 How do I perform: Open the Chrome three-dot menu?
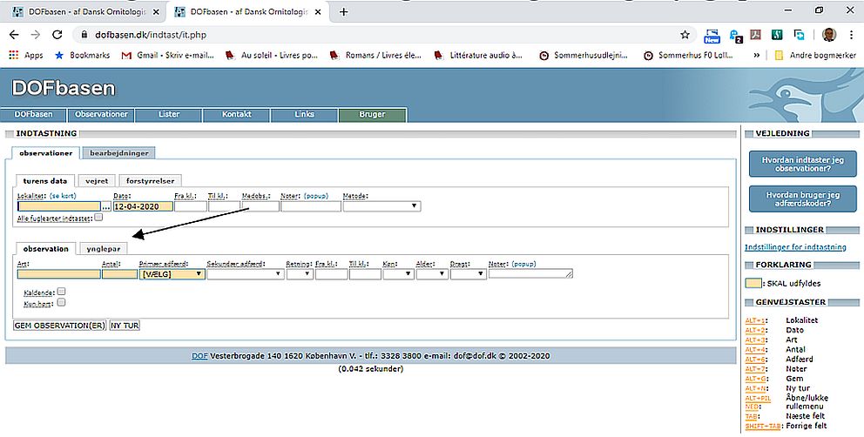[x=851, y=35]
